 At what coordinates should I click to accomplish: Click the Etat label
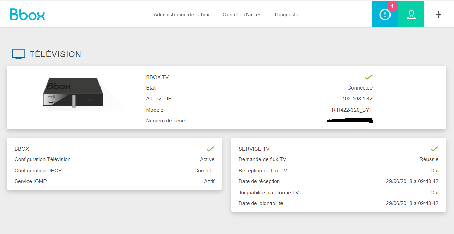pos(151,88)
